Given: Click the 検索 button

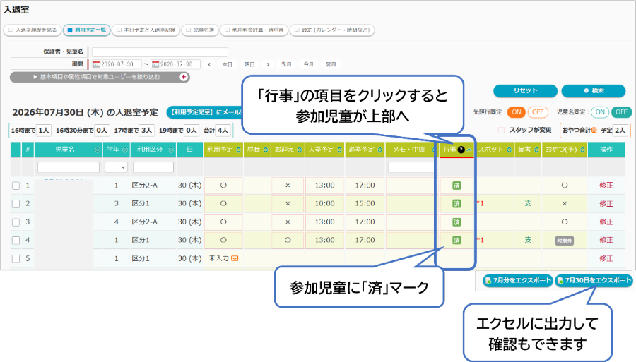Looking at the screenshot, I should point(594,91).
